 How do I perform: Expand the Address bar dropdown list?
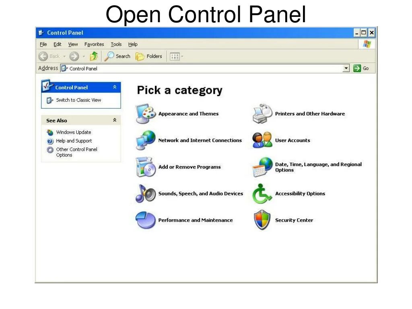click(346, 68)
